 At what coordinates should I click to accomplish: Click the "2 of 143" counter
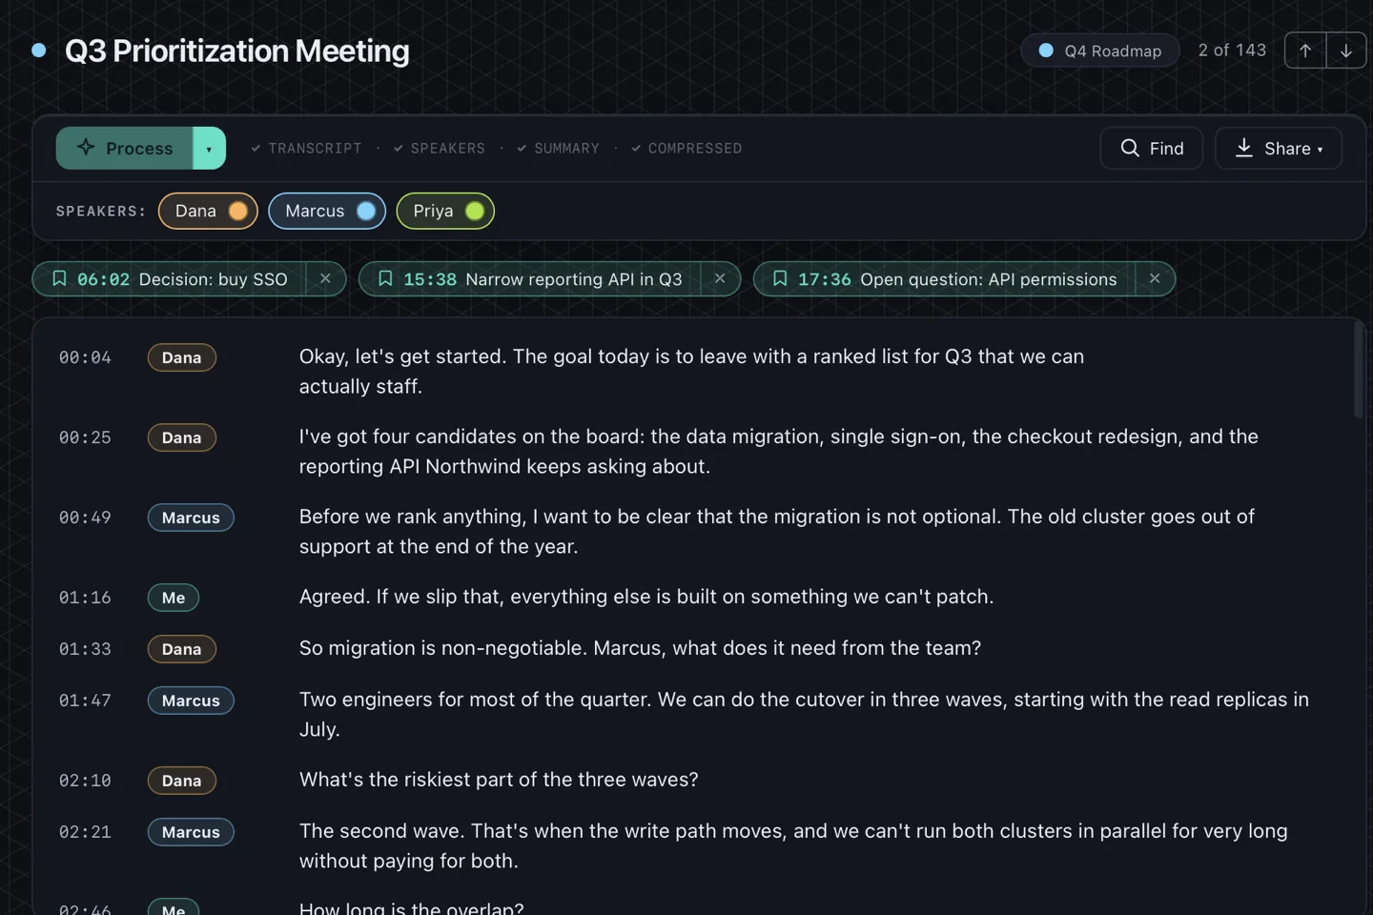point(1232,51)
